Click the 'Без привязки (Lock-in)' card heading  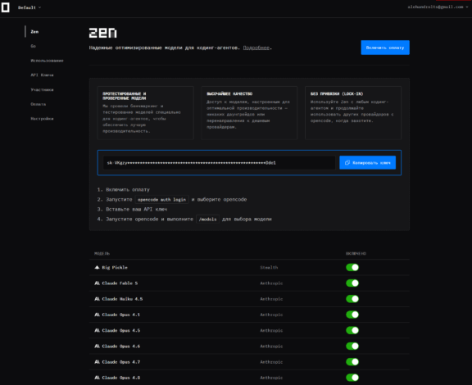click(x=337, y=94)
